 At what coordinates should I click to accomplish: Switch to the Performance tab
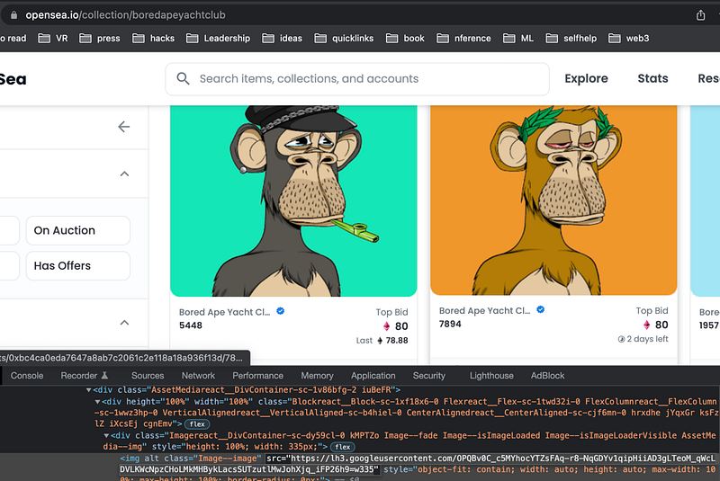[x=257, y=376]
